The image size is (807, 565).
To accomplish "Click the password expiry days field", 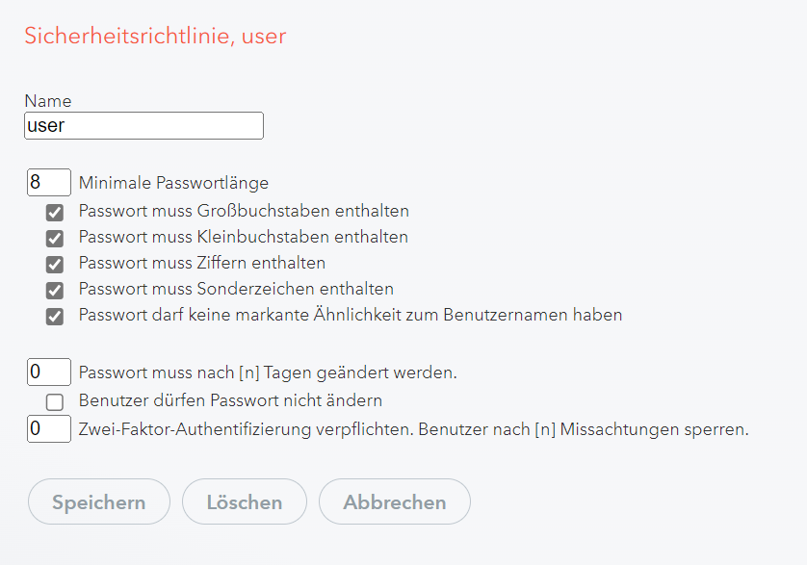I will pyautogui.click(x=49, y=372).
